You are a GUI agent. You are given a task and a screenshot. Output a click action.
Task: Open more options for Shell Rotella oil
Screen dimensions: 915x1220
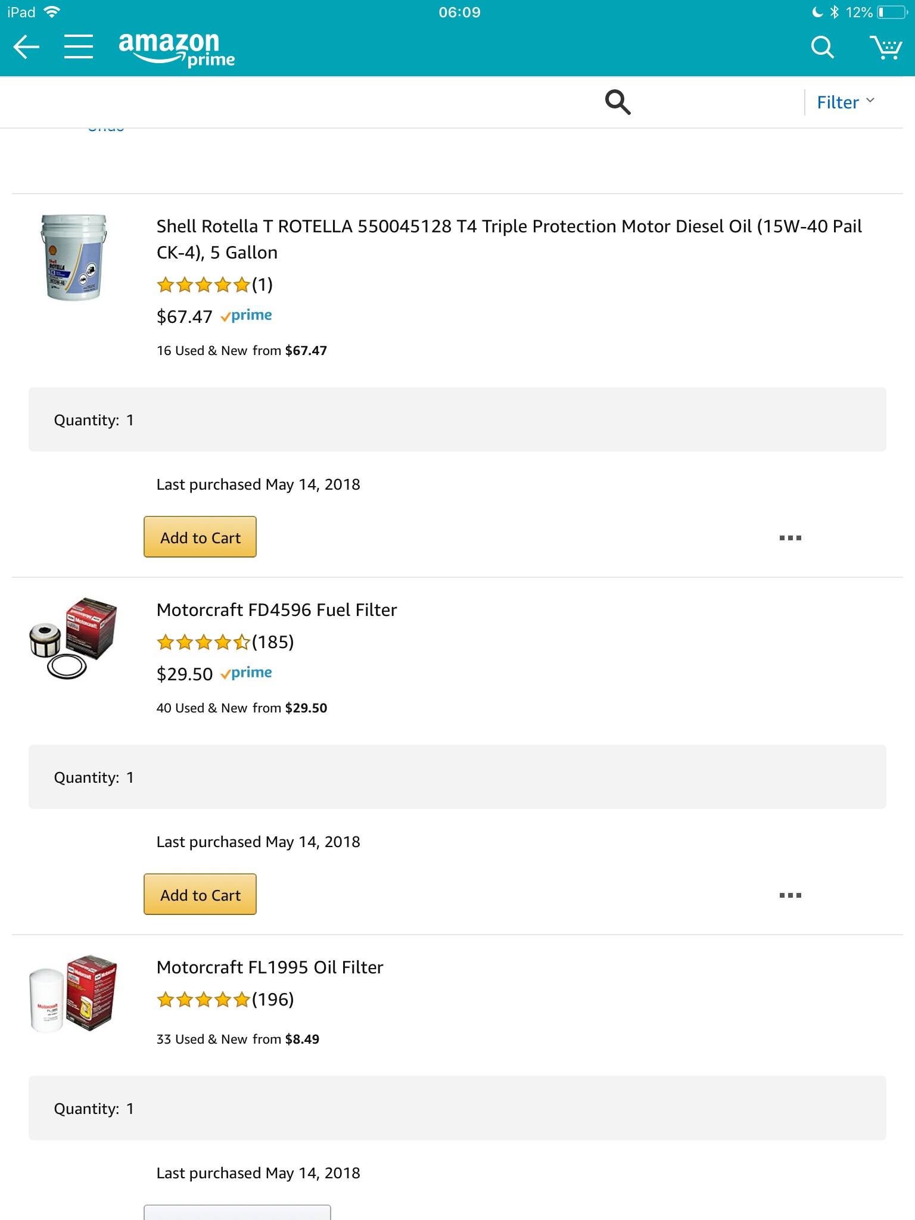pos(790,538)
